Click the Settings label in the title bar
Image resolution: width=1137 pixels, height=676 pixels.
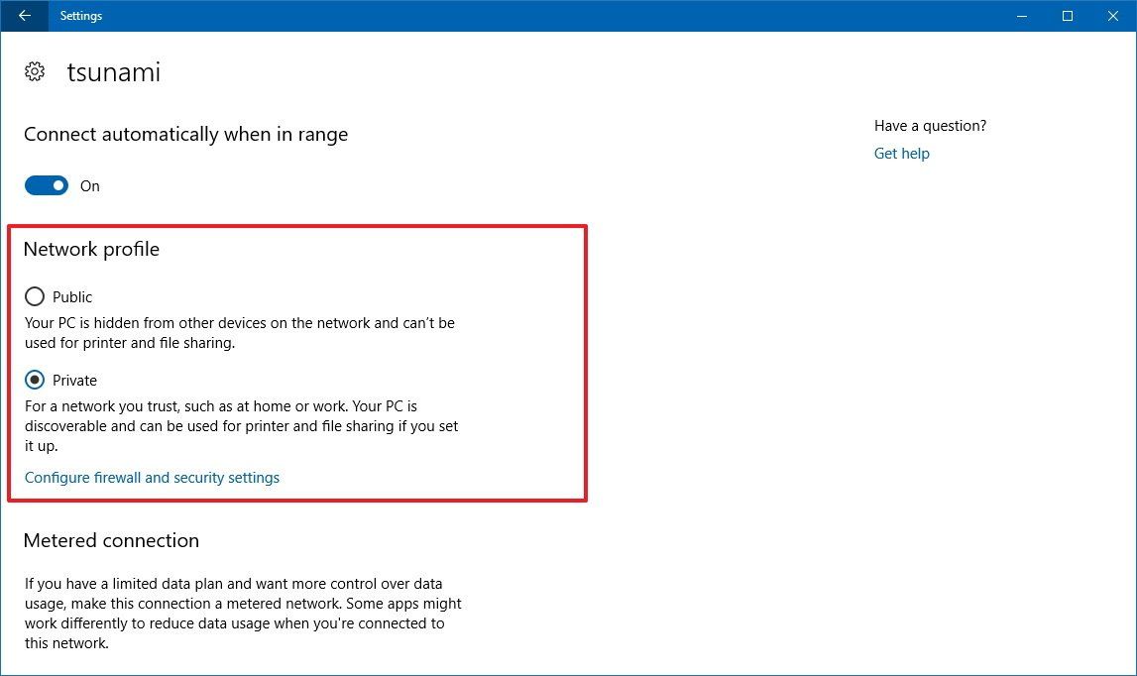tap(80, 15)
